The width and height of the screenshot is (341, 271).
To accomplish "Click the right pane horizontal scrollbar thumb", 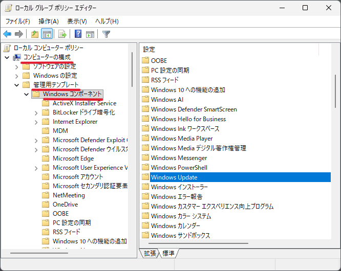I will coord(198,243).
